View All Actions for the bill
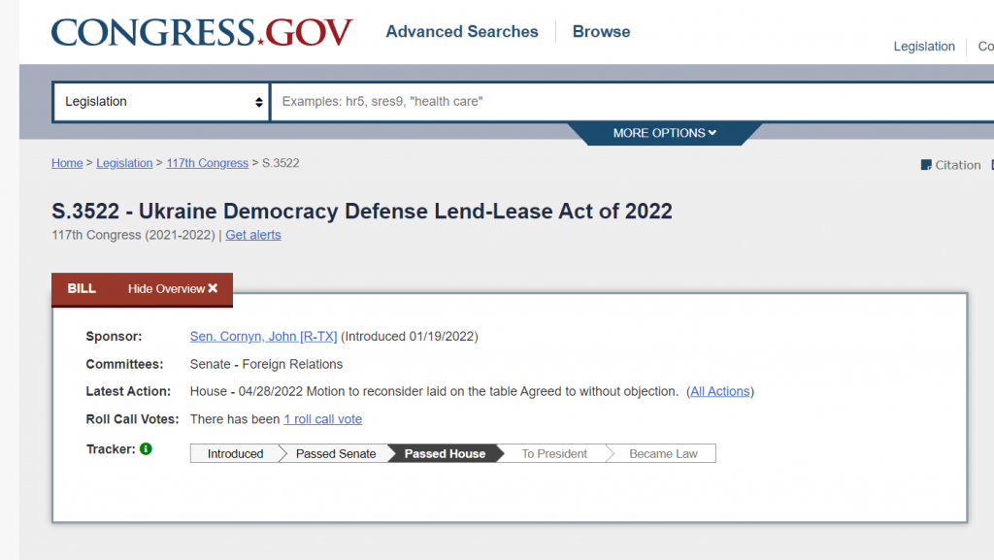Screen dimensions: 994x560 point(719,392)
